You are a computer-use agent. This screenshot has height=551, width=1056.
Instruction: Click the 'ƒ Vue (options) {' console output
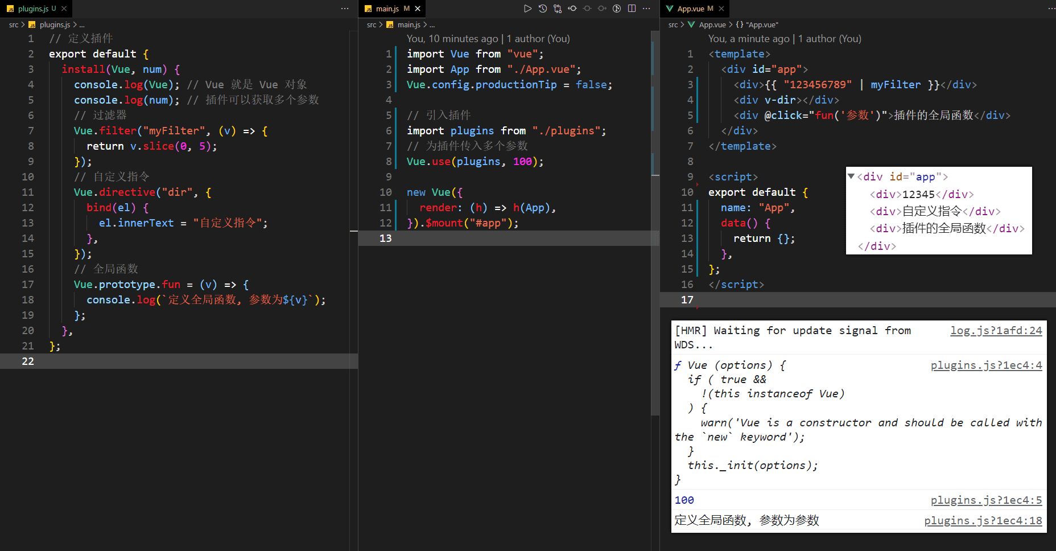point(730,365)
